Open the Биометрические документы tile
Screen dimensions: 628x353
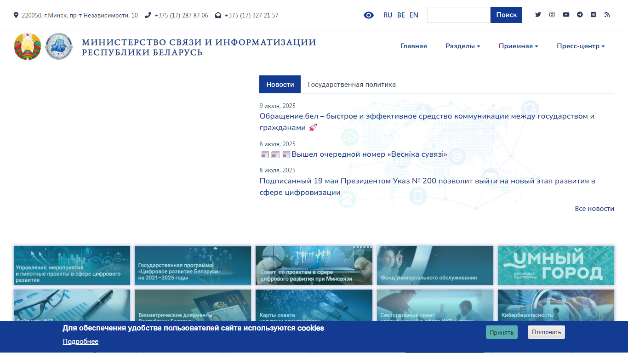click(x=193, y=305)
